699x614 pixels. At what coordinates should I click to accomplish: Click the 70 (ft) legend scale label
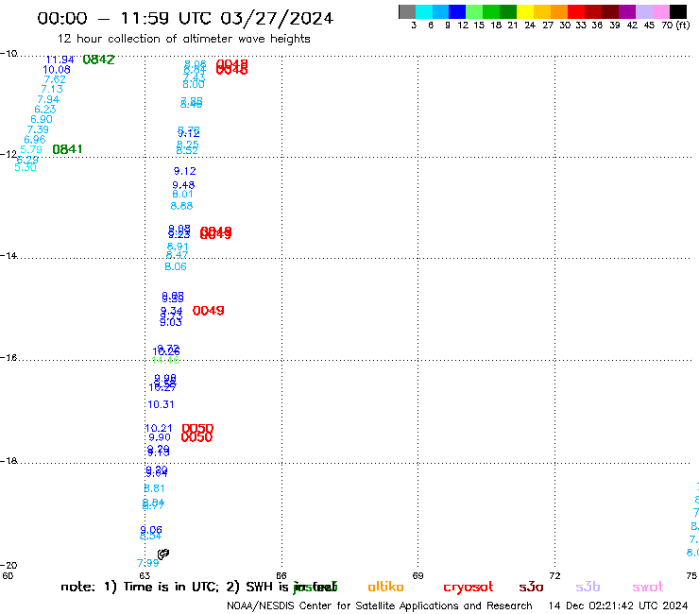[x=675, y=26]
